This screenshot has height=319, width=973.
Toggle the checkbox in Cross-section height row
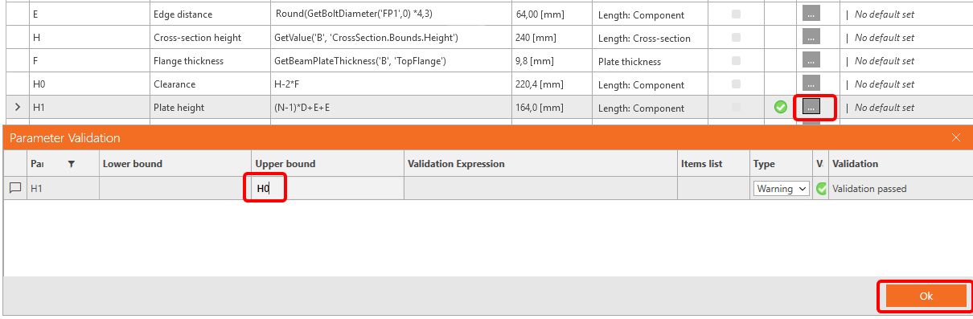736,37
